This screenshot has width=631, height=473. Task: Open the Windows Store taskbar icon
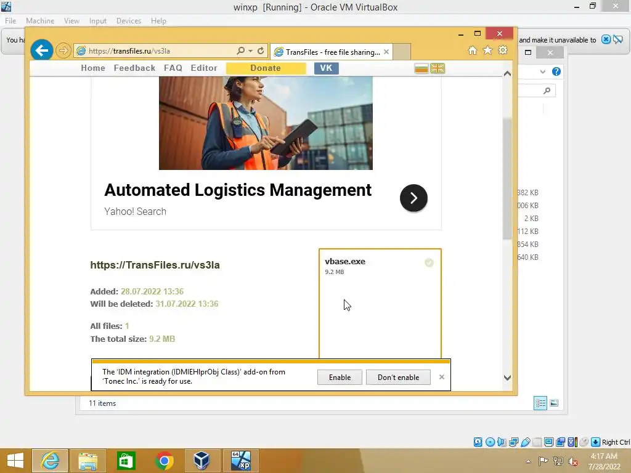click(x=126, y=461)
